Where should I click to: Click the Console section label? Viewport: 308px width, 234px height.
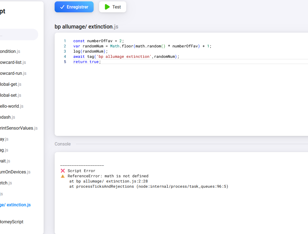[x=63, y=144]
